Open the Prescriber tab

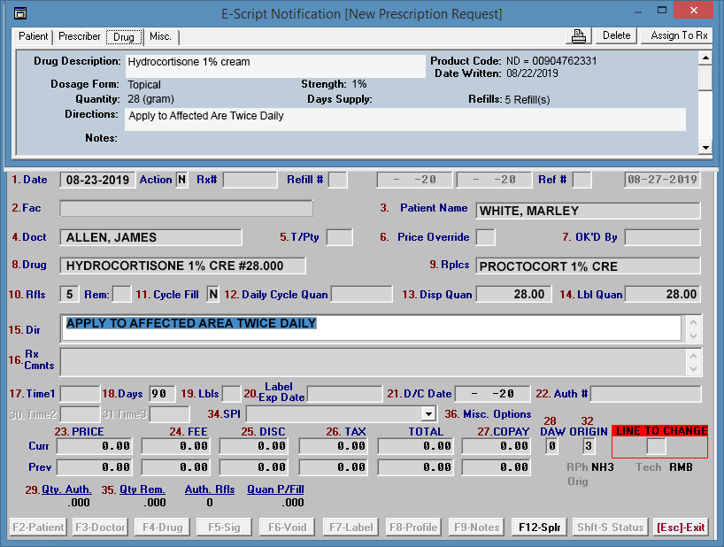[x=80, y=36]
